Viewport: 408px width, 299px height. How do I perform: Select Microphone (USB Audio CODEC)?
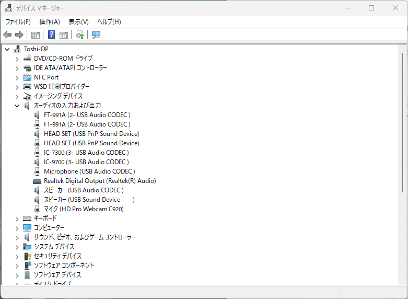tap(89, 171)
